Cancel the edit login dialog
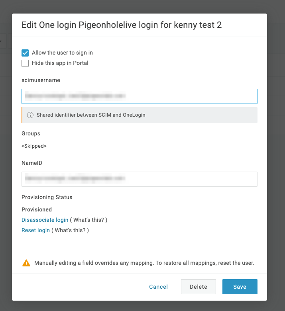 click(x=159, y=287)
